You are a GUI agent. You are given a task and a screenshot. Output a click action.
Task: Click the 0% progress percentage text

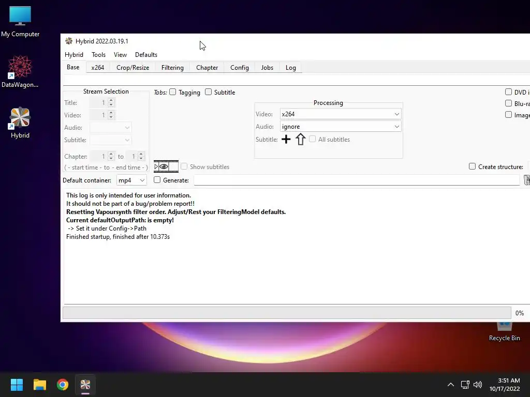coord(520,313)
